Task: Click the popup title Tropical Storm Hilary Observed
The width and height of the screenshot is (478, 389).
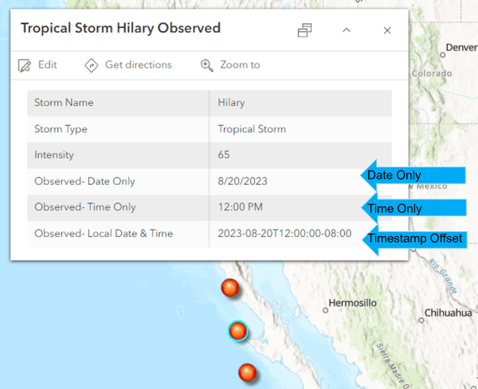Action: pyautogui.click(x=120, y=29)
